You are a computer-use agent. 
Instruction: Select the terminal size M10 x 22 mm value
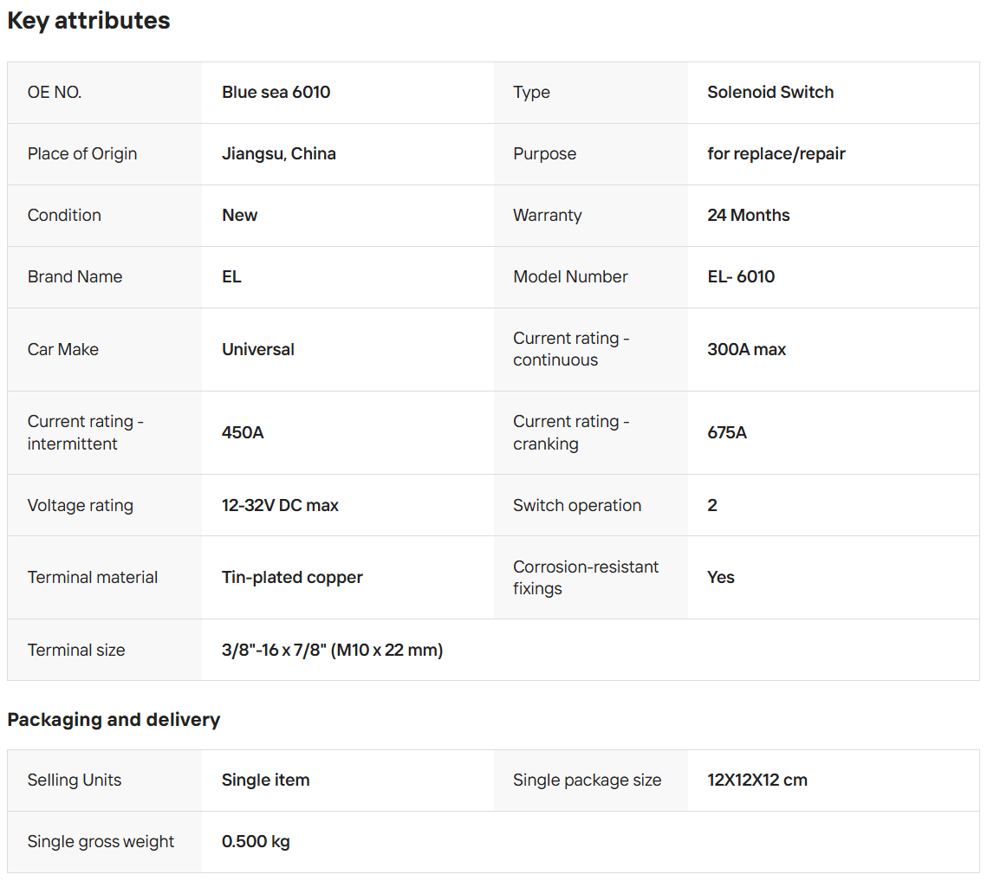332,650
